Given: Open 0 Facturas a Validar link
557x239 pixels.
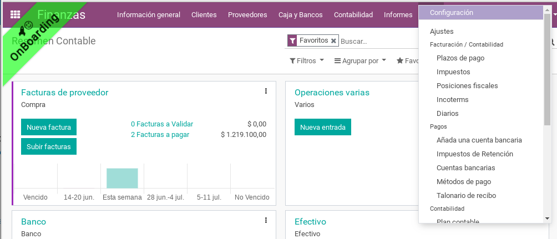Looking at the screenshot, I should tap(162, 124).
